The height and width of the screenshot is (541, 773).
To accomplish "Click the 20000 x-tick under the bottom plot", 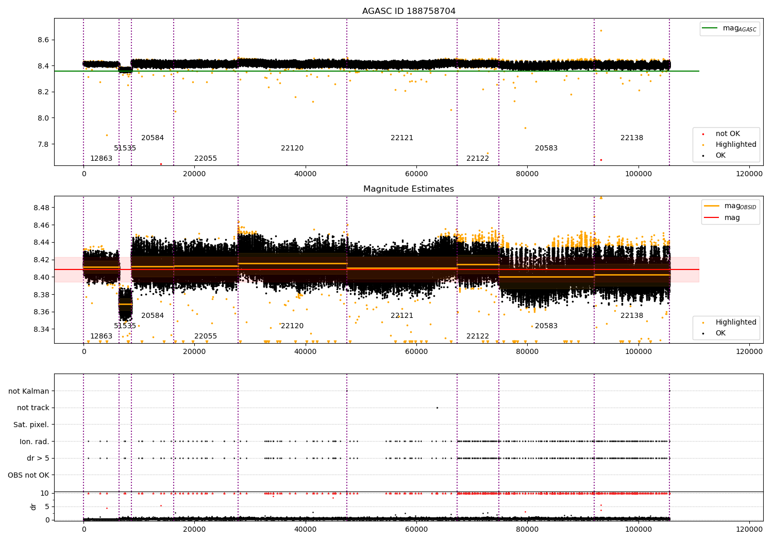I will click(194, 530).
